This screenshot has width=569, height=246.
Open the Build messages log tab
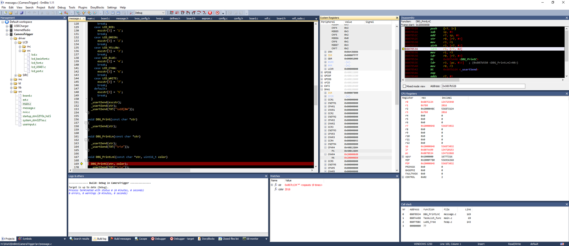[120, 239]
